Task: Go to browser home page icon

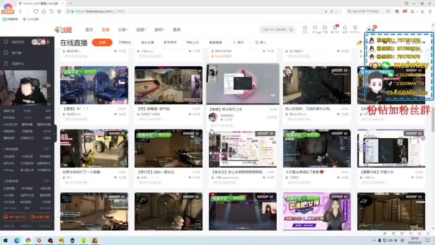Action: pyautogui.click(x=43, y=11)
